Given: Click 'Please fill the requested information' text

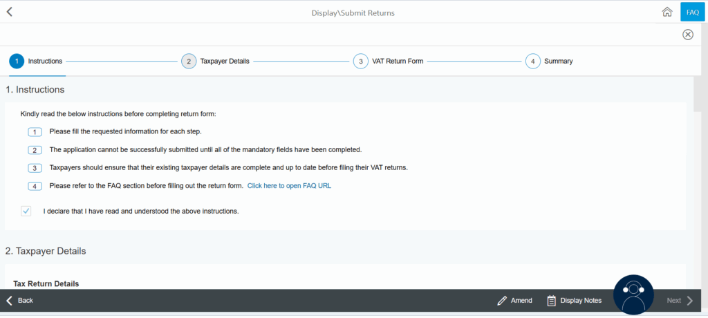Looking at the screenshot, I should 126,132.
